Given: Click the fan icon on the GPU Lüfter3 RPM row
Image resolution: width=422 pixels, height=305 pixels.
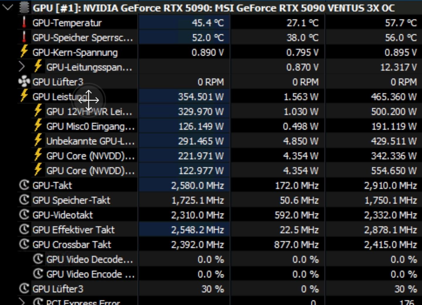Looking at the screenshot, I should (x=24, y=81).
